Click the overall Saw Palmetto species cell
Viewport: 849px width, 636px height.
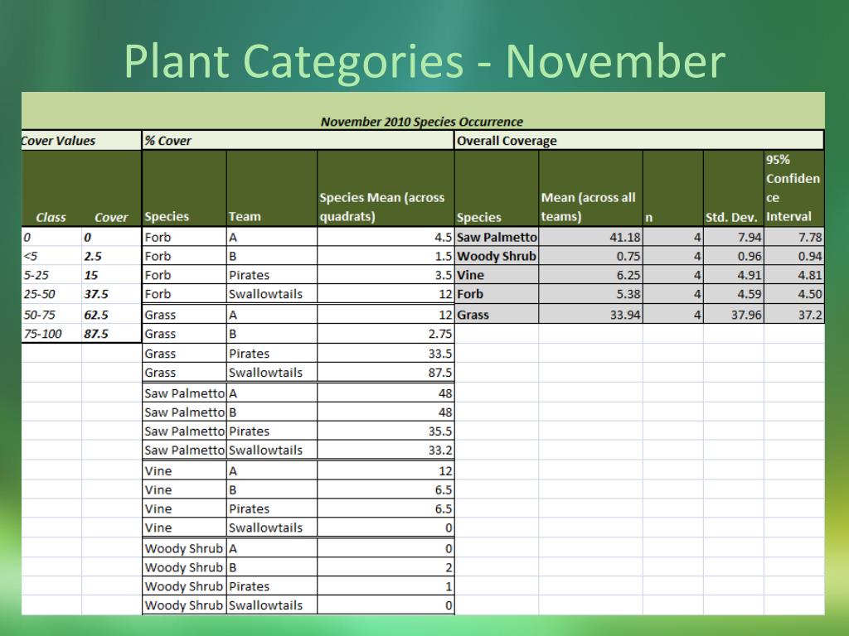[x=497, y=238]
